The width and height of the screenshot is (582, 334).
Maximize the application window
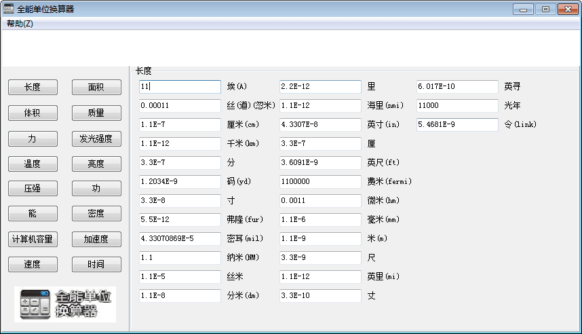click(x=545, y=10)
